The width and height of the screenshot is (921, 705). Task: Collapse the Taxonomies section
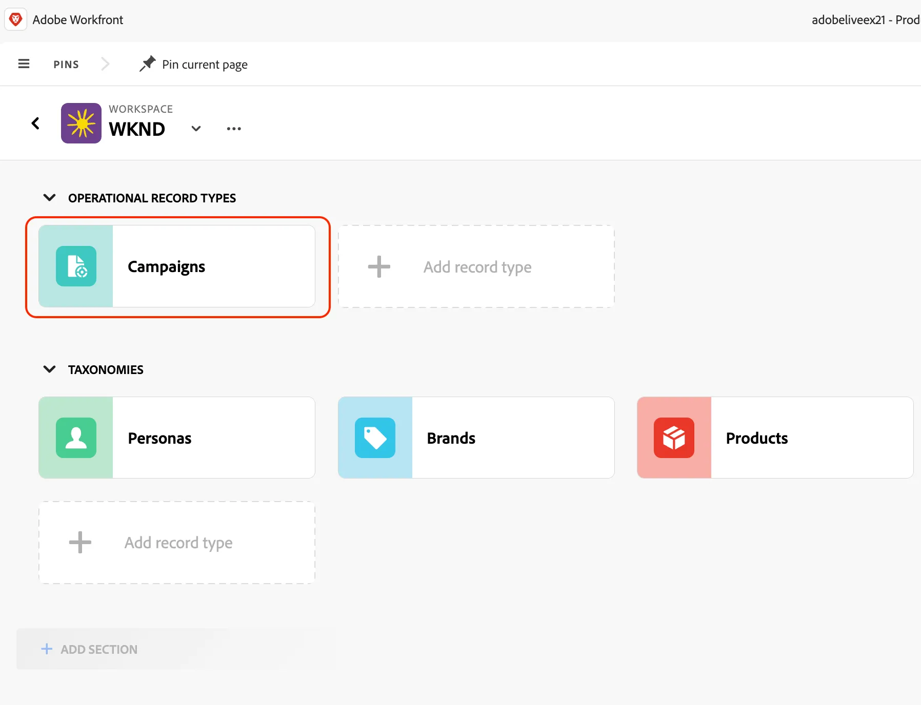click(49, 369)
